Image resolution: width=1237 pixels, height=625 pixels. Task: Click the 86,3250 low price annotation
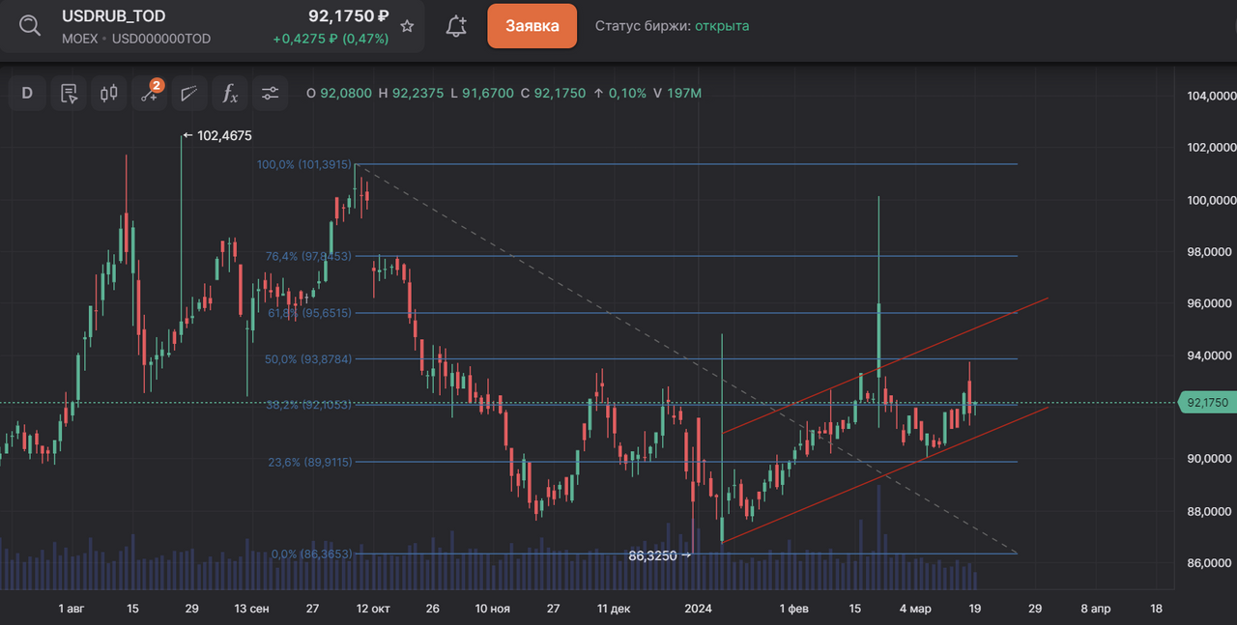click(653, 556)
